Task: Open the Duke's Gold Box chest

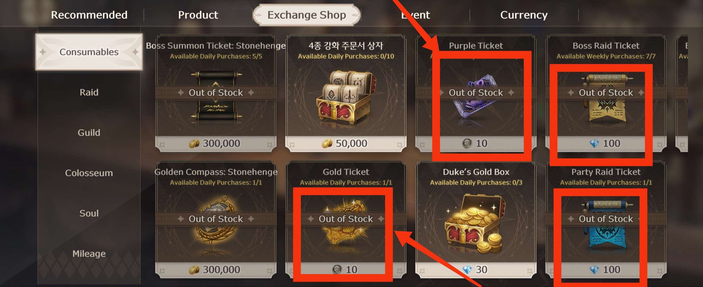Action: [x=476, y=224]
